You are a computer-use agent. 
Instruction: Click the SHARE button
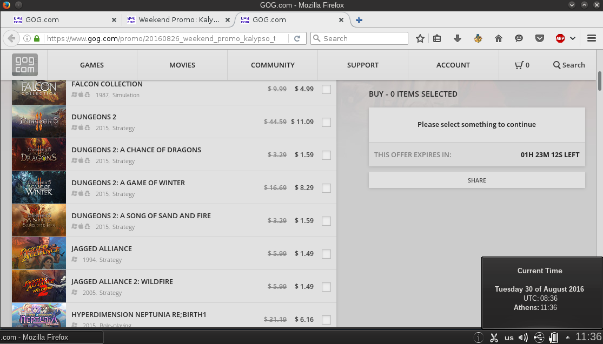[x=477, y=180]
